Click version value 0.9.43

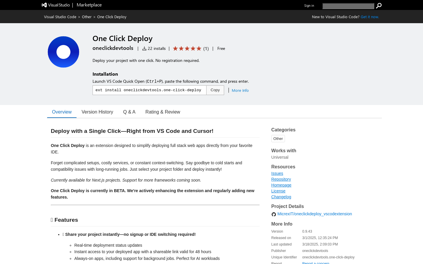[x=307, y=231]
